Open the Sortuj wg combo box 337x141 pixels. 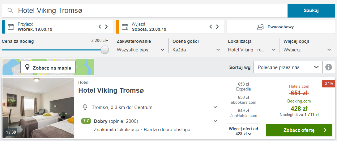(288, 67)
